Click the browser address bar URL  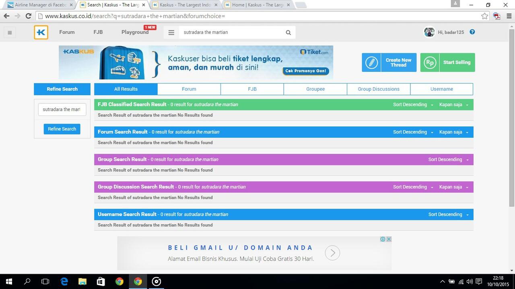click(x=257, y=16)
